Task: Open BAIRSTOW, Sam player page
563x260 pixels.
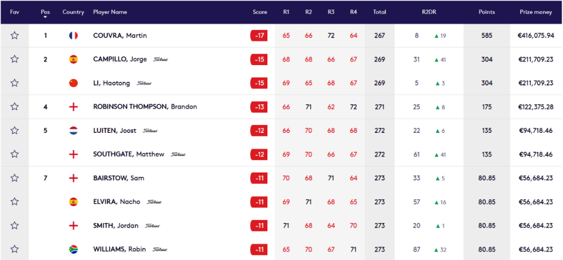Action: click(118, 178)
